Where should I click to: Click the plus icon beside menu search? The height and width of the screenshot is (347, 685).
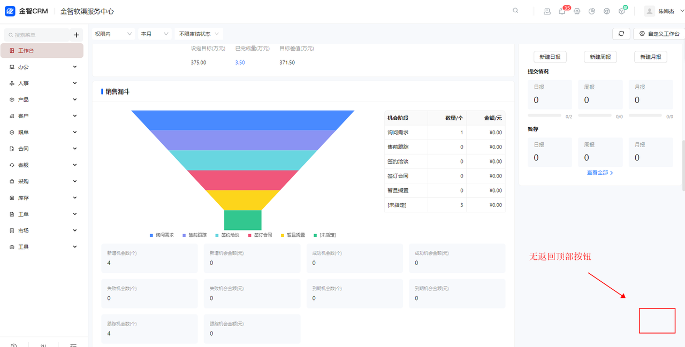click(x=76, y=35)
